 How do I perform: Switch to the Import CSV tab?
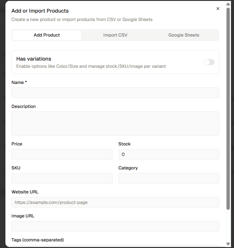pyautogui.click(x=115, y=35)
